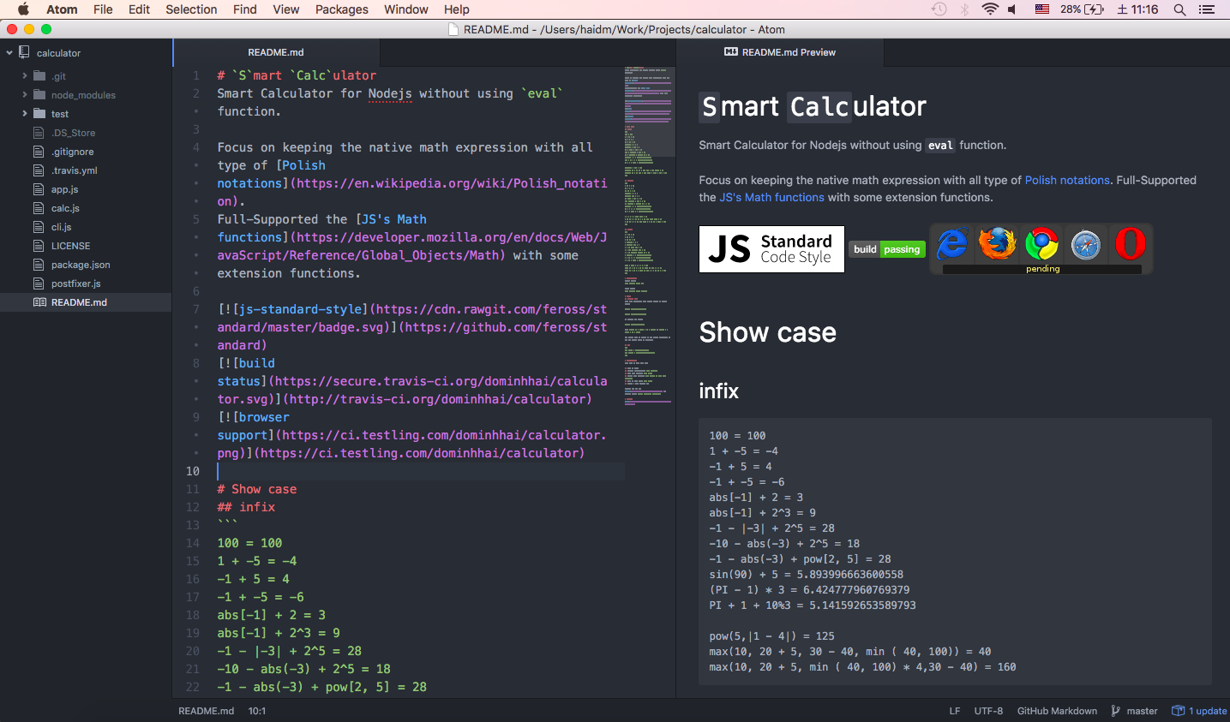Viewport: 1230px width, 722px height.
Task: Open the Help menu
Action: coord(457,9)
